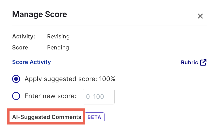Click the Revising activity value
211x125 pixels.
point(58,36)
